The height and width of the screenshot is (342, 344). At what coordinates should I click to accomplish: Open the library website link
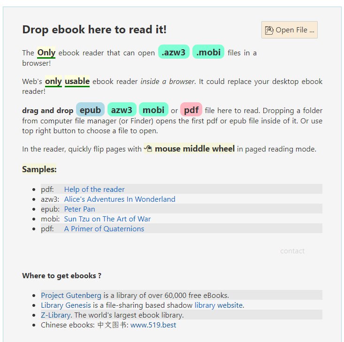pos(218,305)
